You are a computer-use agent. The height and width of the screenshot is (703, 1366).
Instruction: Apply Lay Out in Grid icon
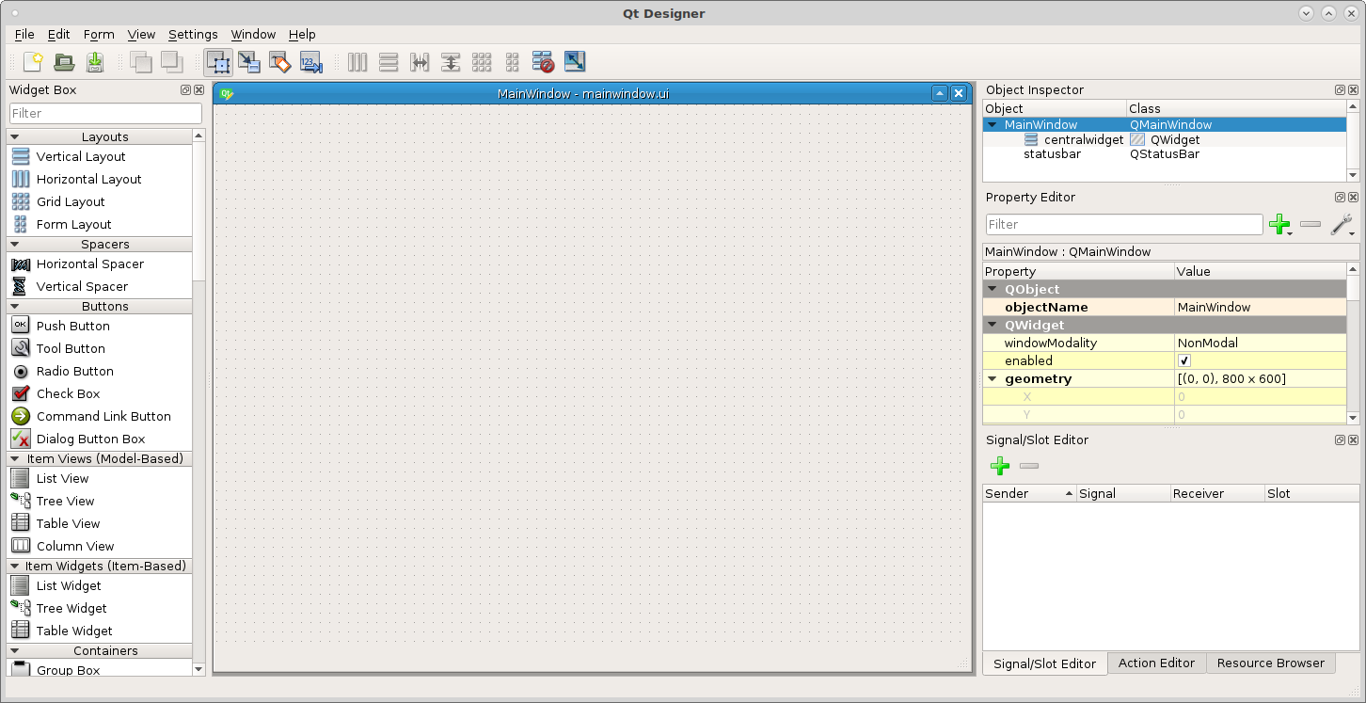482,62
